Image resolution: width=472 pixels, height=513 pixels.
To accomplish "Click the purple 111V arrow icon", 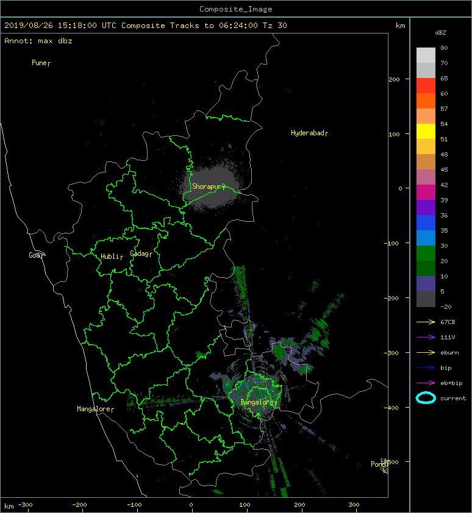I will click(x=426, y=338).
